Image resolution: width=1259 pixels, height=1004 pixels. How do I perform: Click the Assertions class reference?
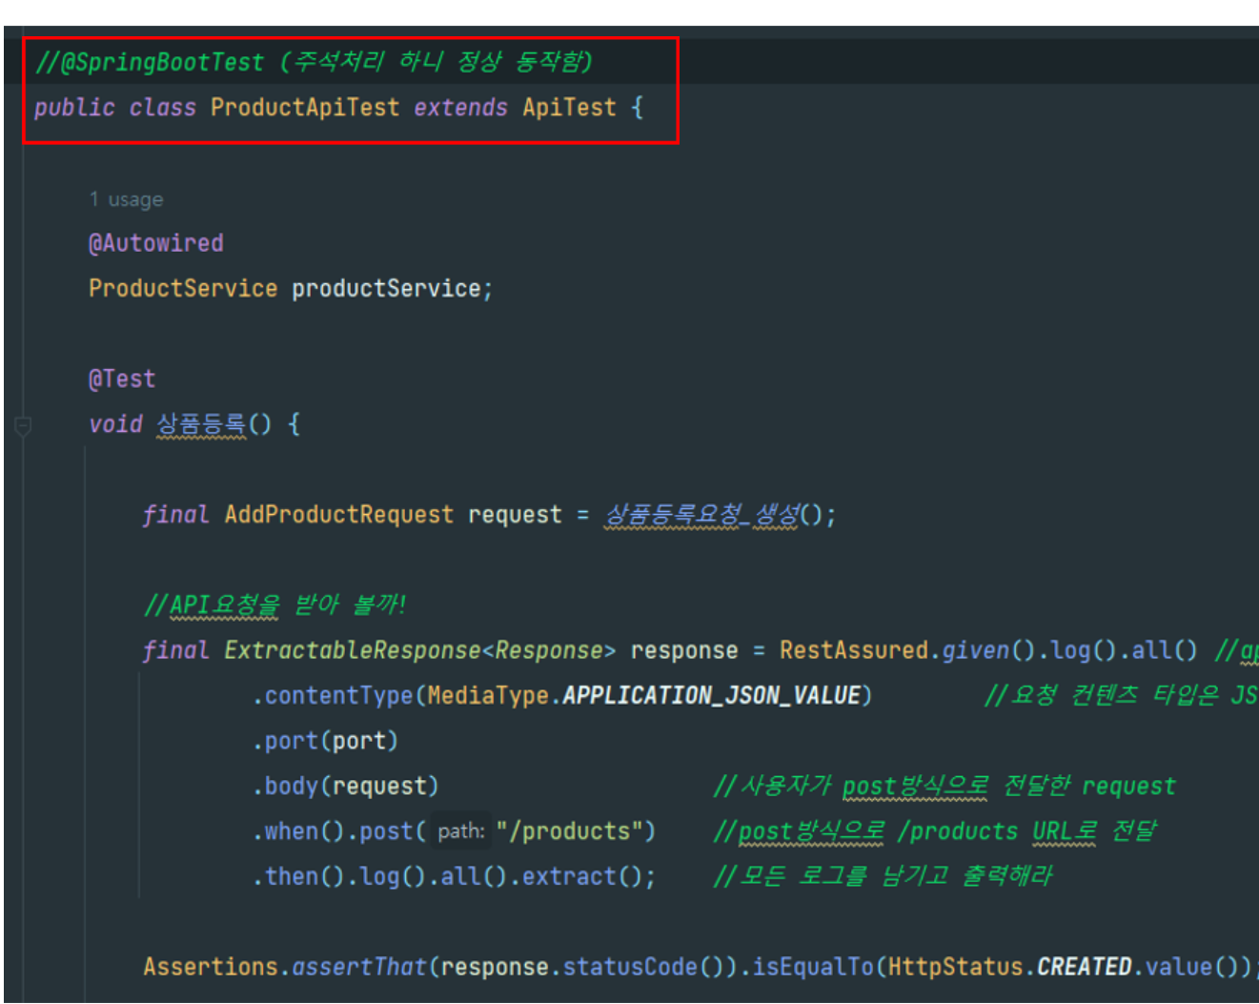click(x=211, y=967)
